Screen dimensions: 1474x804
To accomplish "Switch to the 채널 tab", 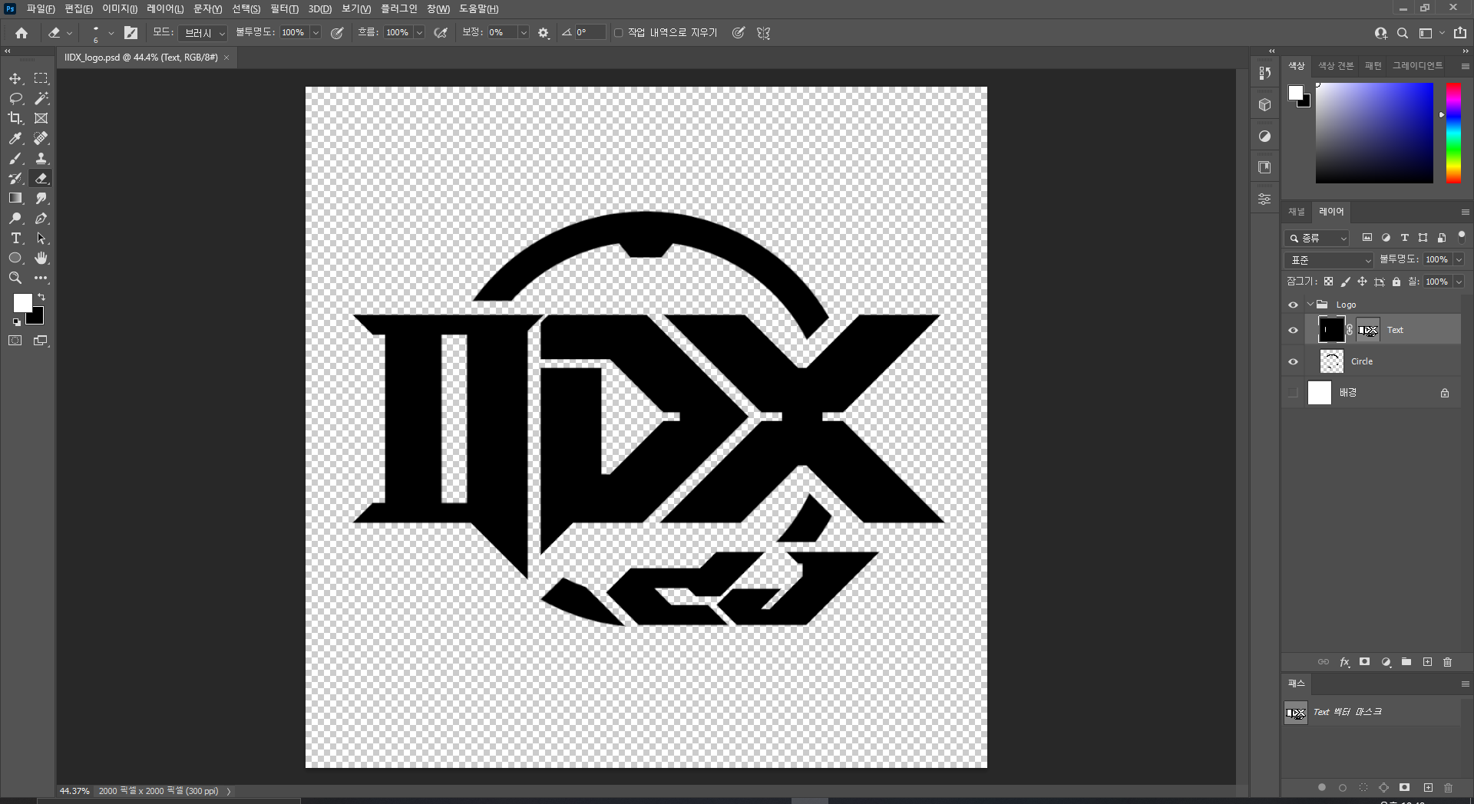I will pyautogui.click(x=1297, y=212).
